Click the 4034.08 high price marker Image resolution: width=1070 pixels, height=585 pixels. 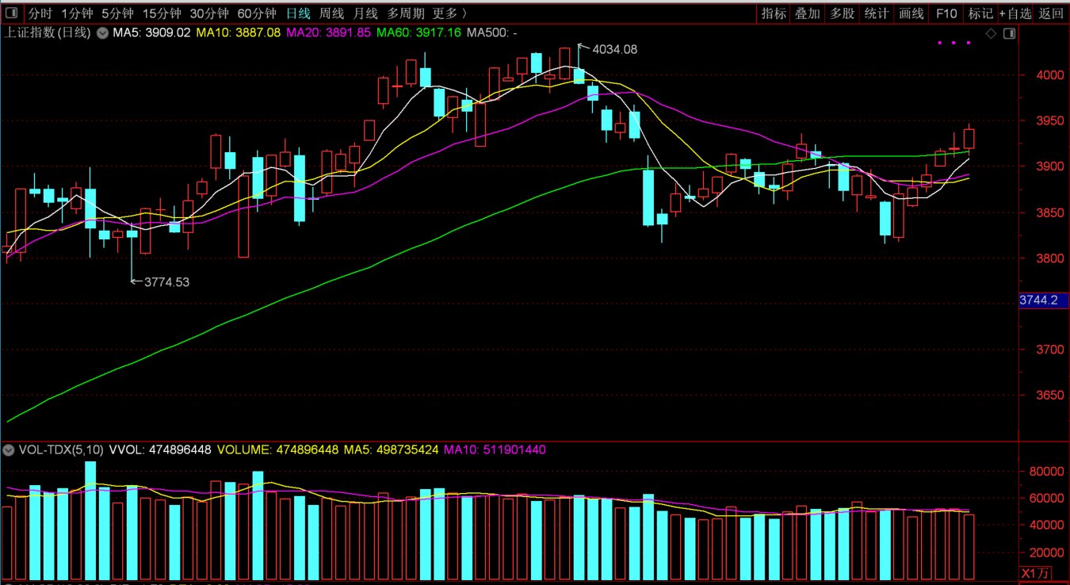(x=614, y=49)
